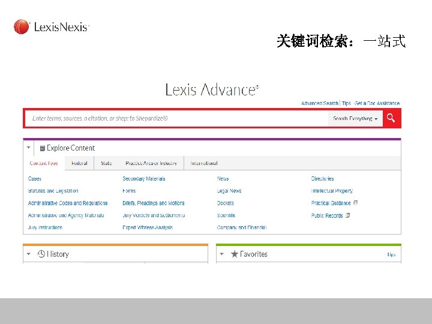Open Get a Doc Assistance link
Screen dimensions: 432x324
(x=377, y=103)
